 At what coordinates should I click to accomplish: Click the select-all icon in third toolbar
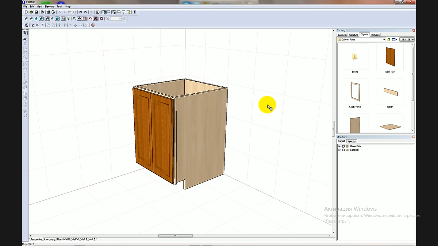click(x=26, y=25)
